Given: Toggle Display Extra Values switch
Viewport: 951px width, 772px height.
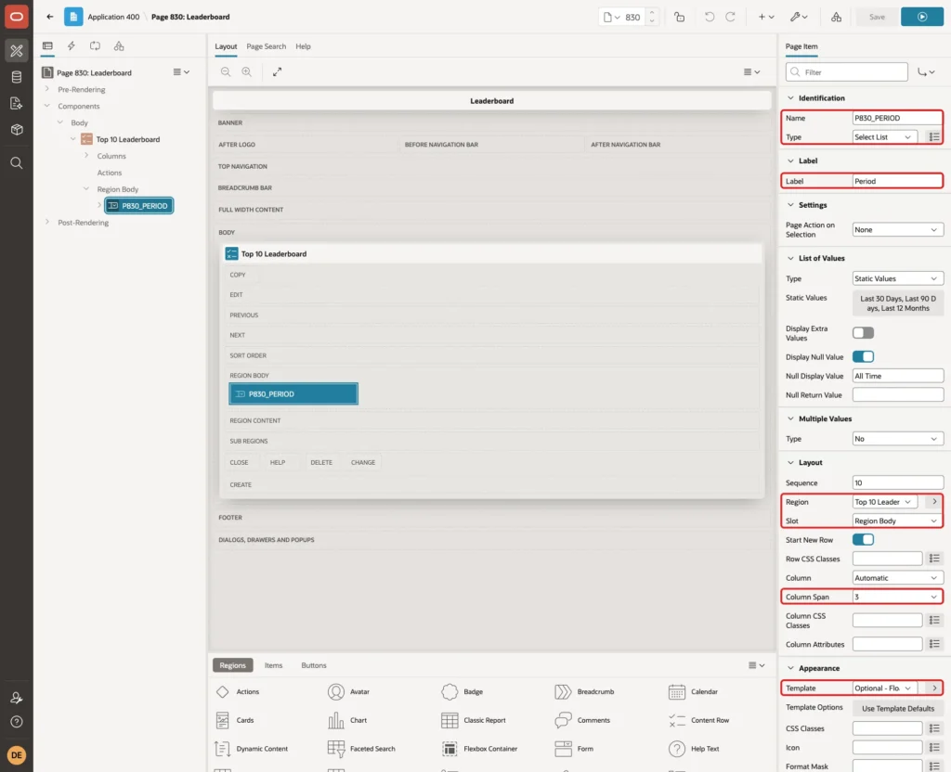Looking at the screenshot, I should [x=863, y=333].
